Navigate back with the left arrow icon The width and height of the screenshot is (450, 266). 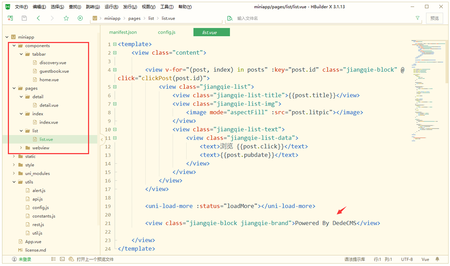point(38,18)
